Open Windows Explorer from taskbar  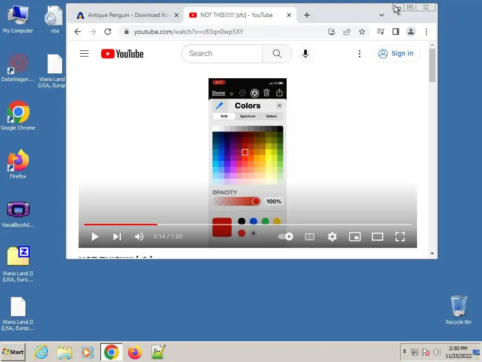click(64, 352)
